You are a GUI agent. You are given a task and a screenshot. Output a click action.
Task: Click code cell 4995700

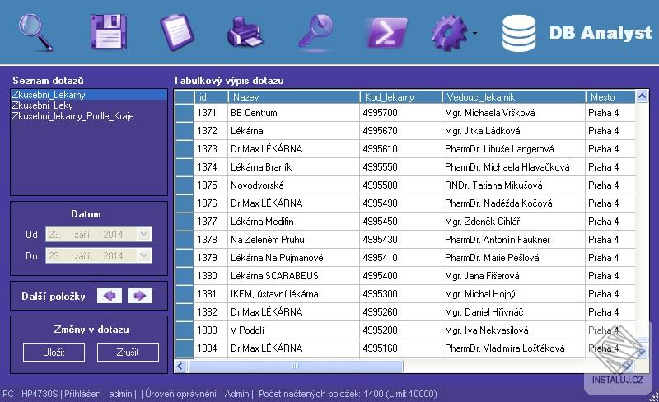coord(401,113)
